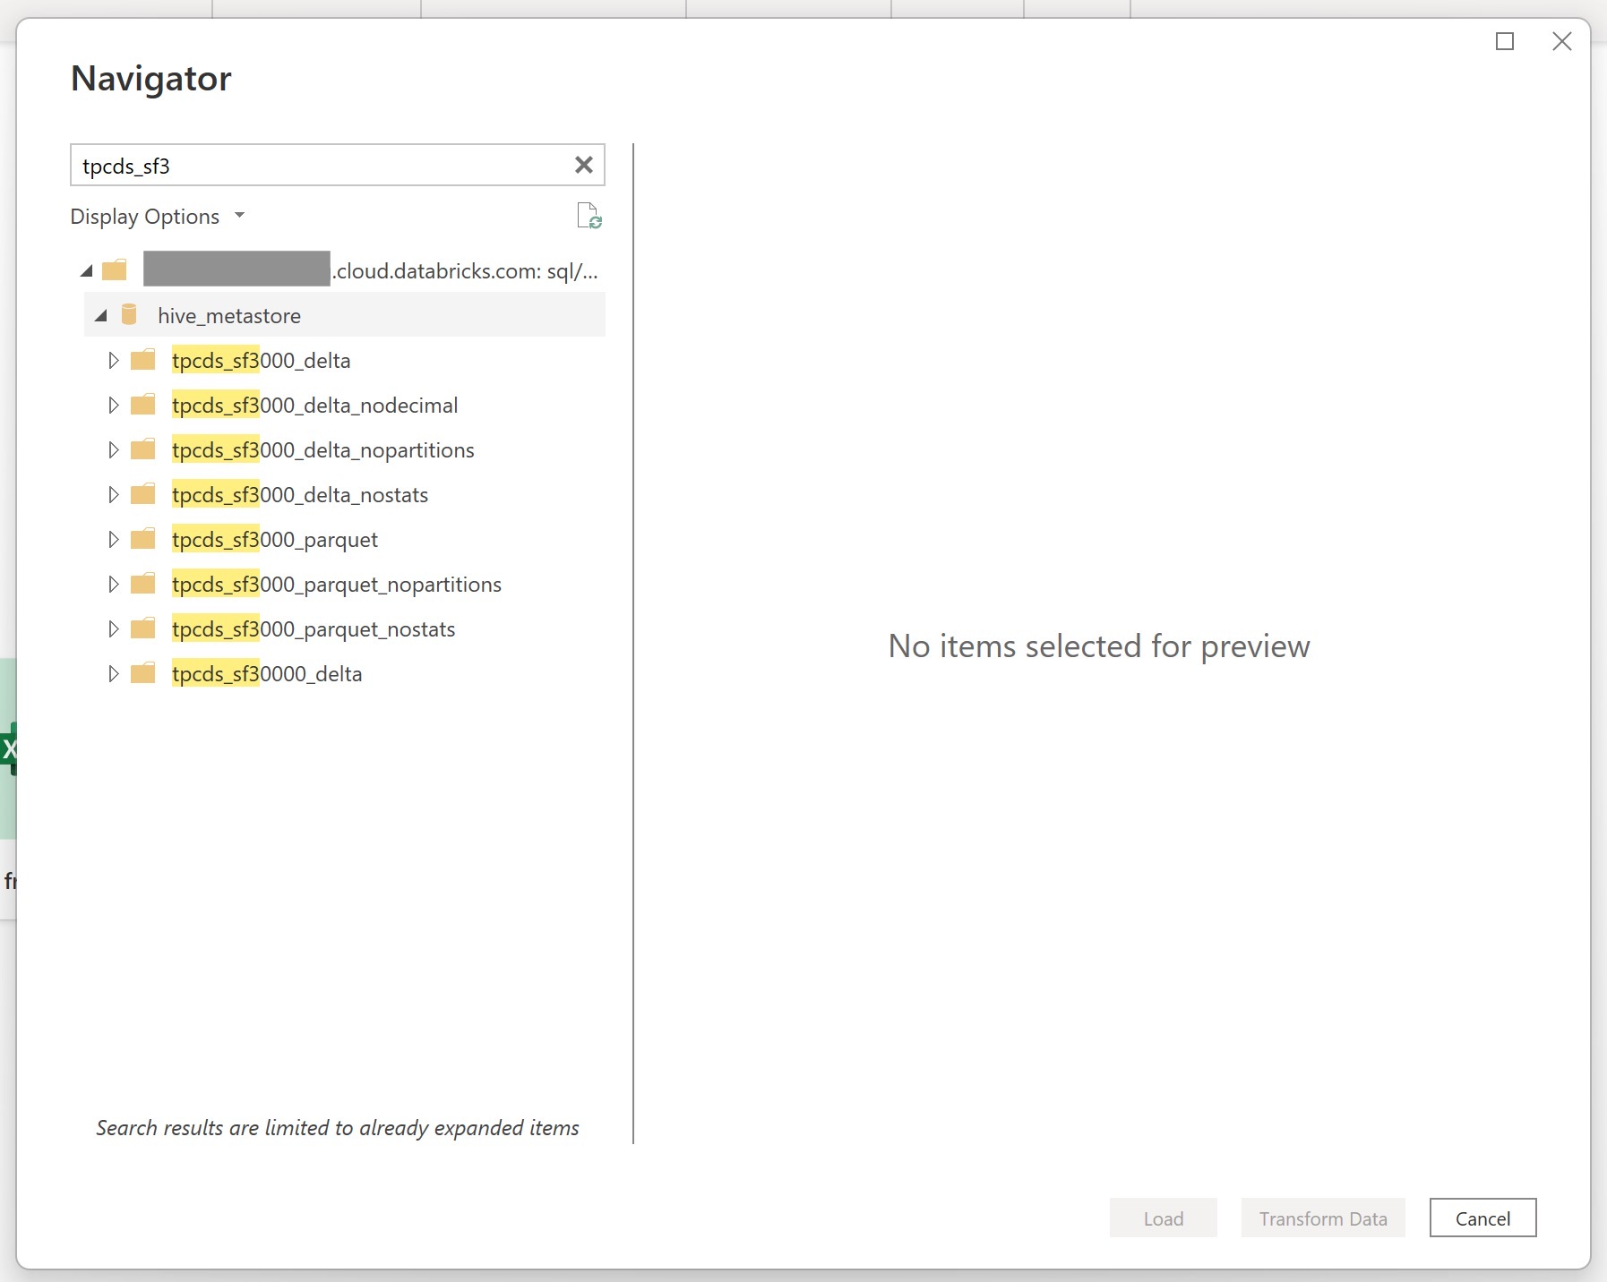1607x1282 pixels.
Task: Click the folder icon next to tpcds_sf3000_parquet
Action: coord(143,539)
